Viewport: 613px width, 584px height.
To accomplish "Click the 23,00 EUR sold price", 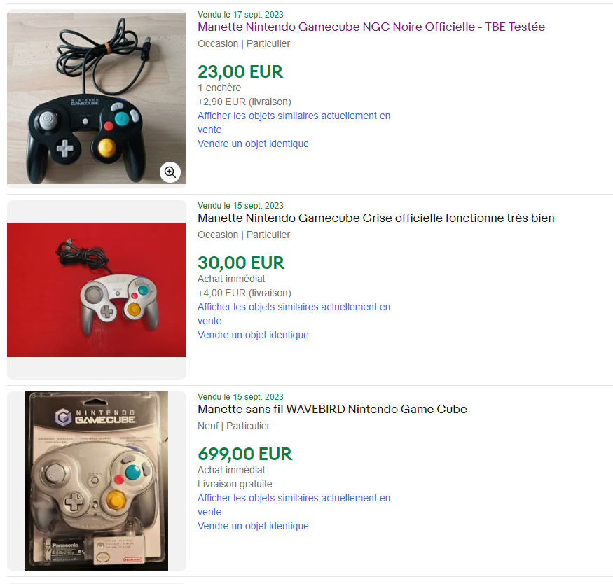I will (240, 72).
